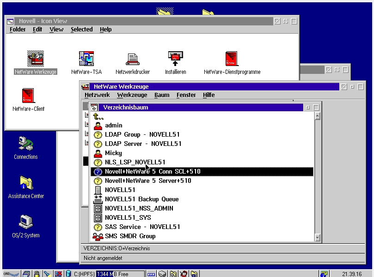Open the Selected menu in Novell window
The height and width of the screenshot is (277, 374).
coord(81,30)
